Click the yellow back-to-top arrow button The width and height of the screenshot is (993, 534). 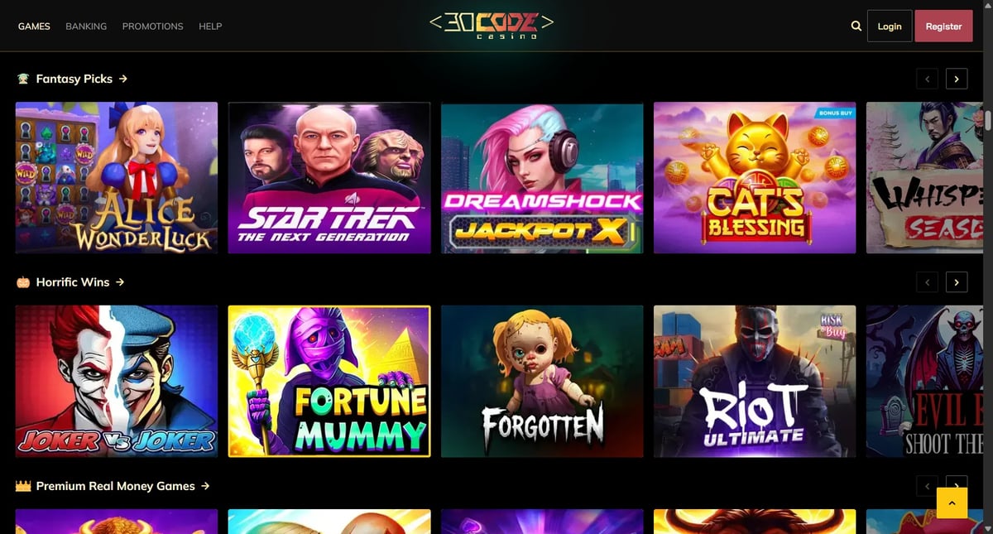(952, 503)
